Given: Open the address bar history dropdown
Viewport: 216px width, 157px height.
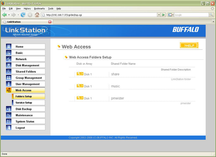Looking at the screenshot, I should [x=159, y=15].
